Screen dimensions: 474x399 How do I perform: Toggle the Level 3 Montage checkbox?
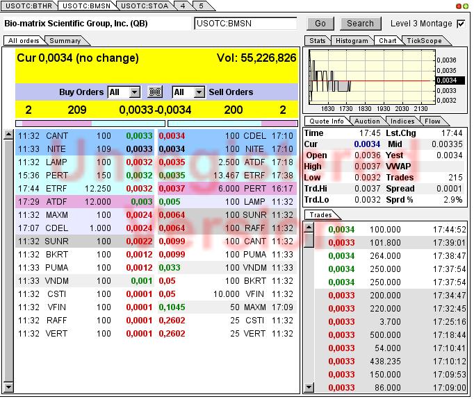[x=461, y=24]
